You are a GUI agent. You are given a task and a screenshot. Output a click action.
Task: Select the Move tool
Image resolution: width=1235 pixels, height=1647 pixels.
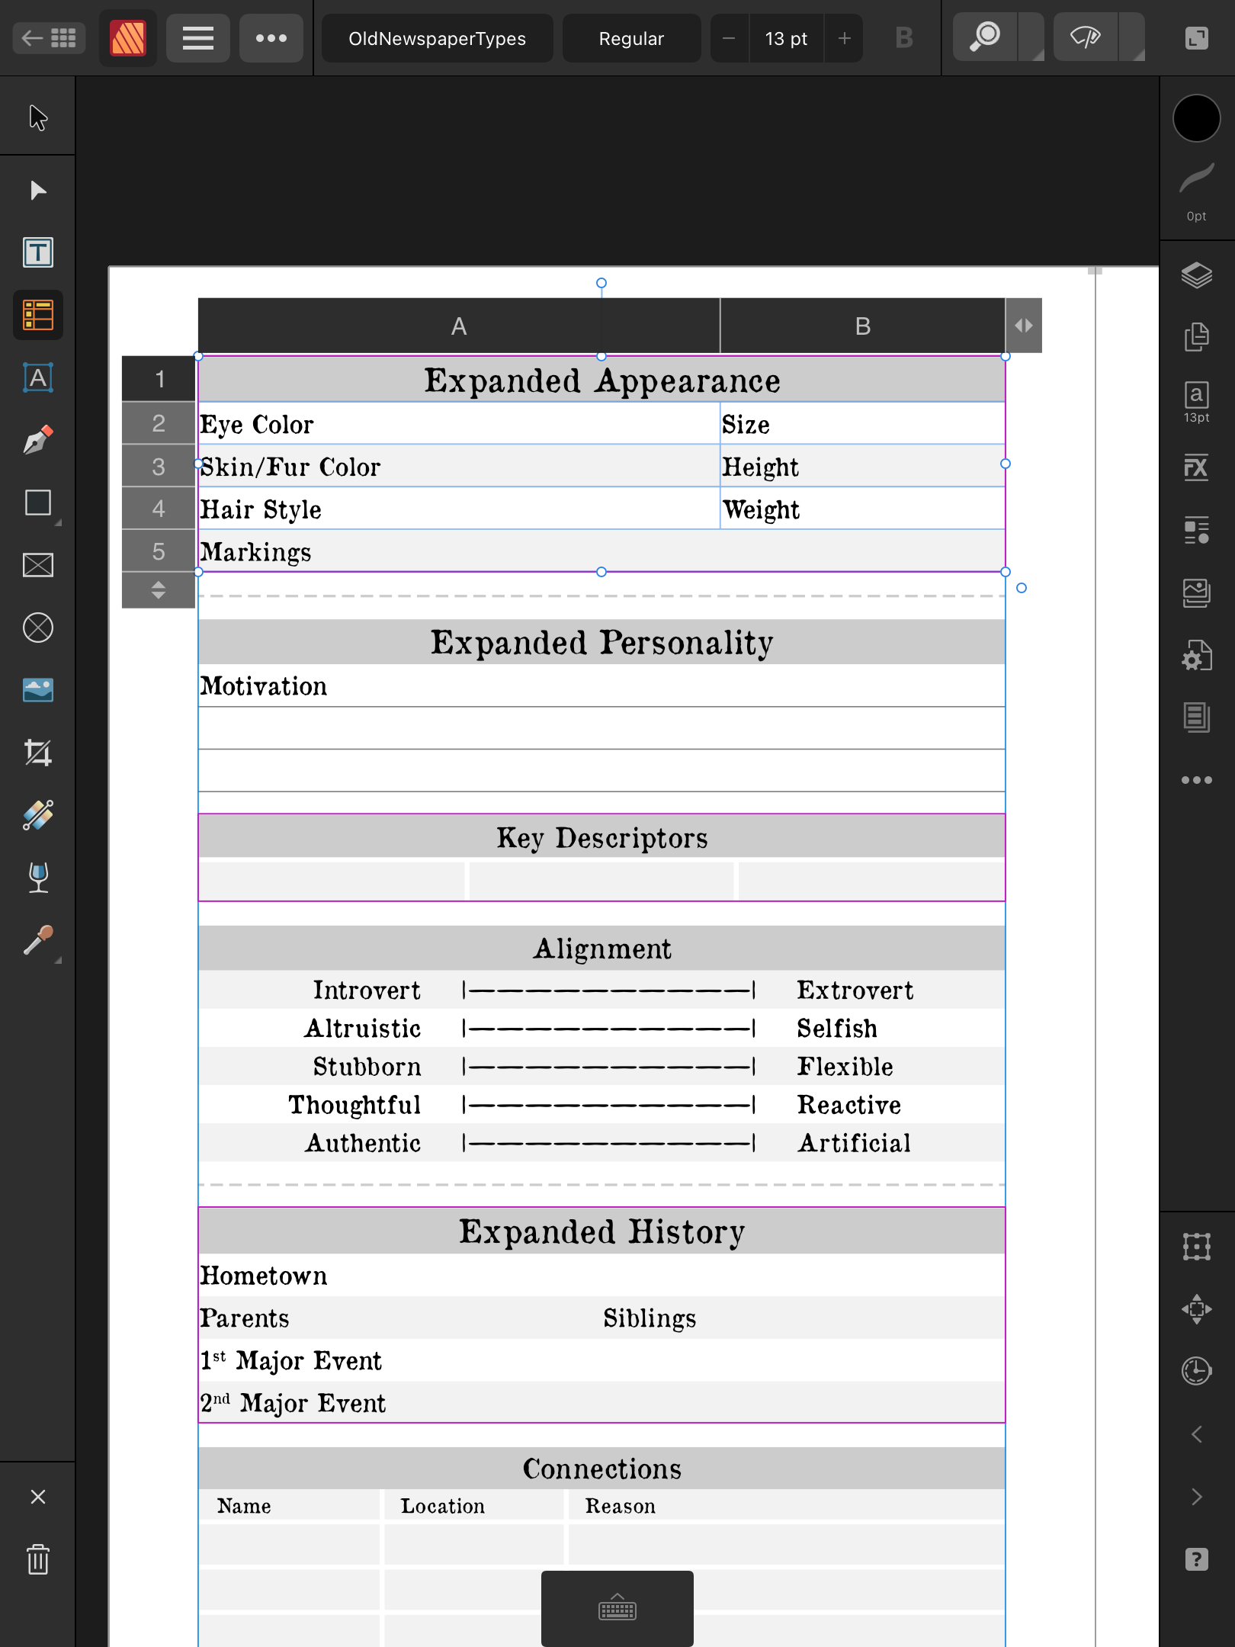pyautogui.click(x=38, y=119)
